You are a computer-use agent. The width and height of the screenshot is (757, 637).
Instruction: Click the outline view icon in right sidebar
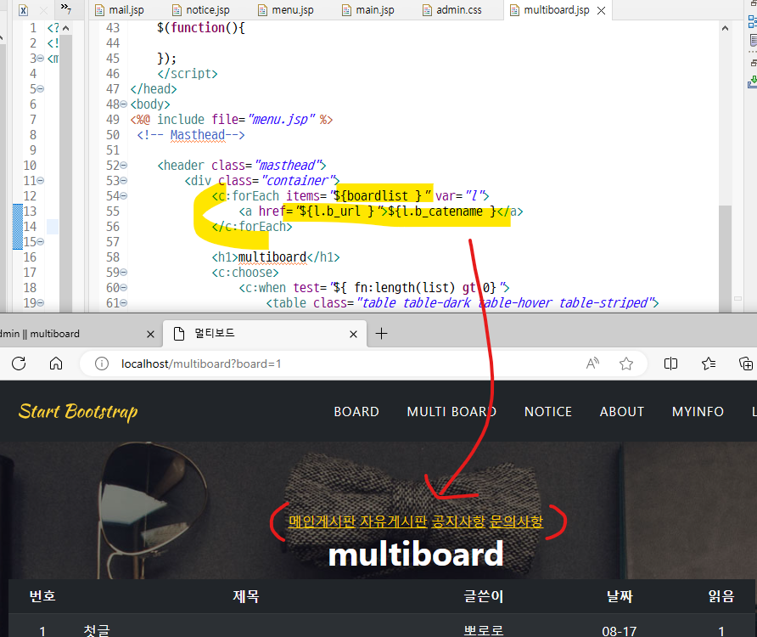coord(752,21)
